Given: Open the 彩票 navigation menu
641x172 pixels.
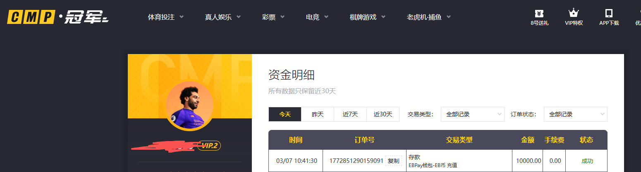Looking at the screenshot, I should tap(273, 17).
